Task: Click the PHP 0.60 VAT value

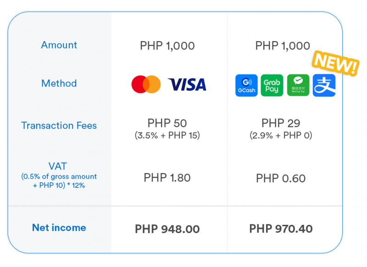Action: click(x=281, y=179)
